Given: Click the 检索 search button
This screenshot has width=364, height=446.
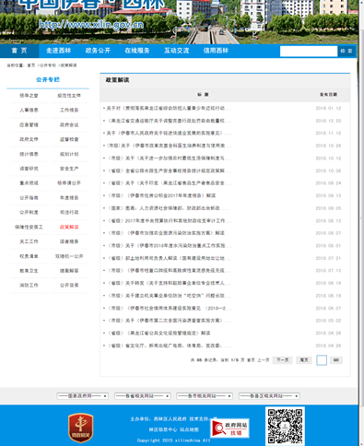Looking at the screenshot, I should pyautogui.click(x=346, y=51).
